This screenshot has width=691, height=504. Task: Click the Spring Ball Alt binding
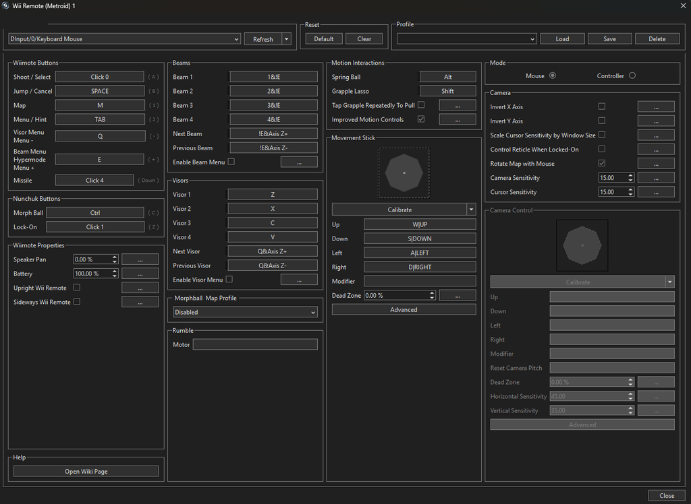click(x=447, y=77)
